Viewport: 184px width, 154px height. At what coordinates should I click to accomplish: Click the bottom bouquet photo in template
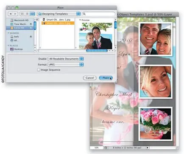click(x=155, y=124)
